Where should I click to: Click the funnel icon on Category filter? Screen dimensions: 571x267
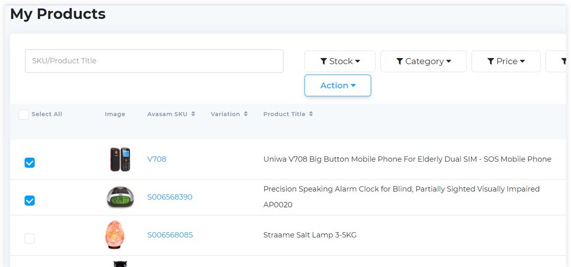(x=400, y=62)
